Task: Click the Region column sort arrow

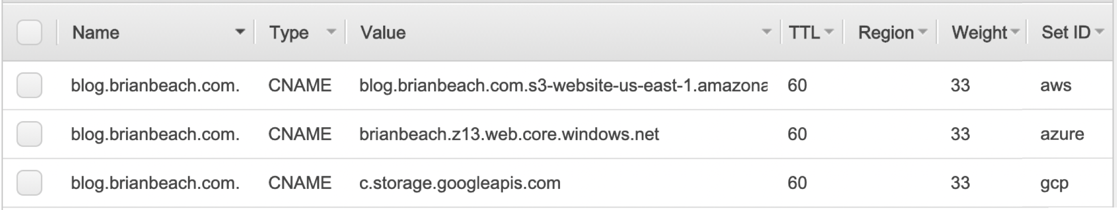Action: pos(922,33)
